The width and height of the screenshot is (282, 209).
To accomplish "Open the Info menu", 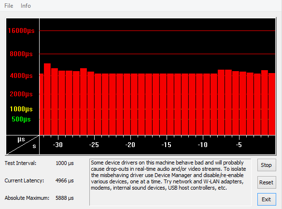I will (26, 6).
